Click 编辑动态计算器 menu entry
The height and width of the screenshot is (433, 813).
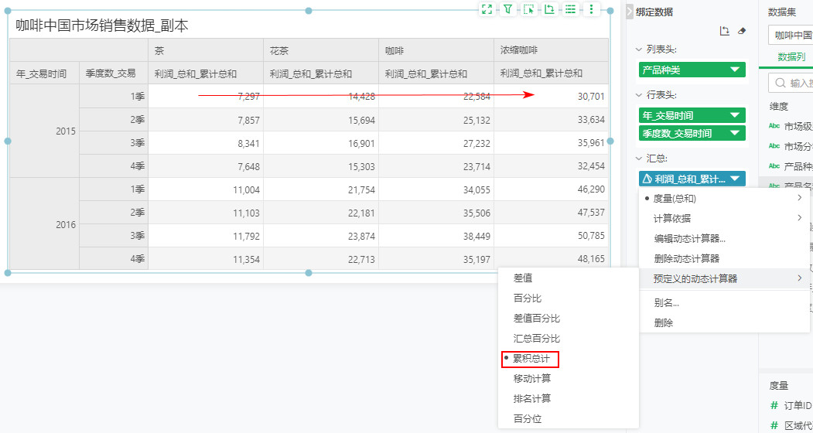coord(689,238)
